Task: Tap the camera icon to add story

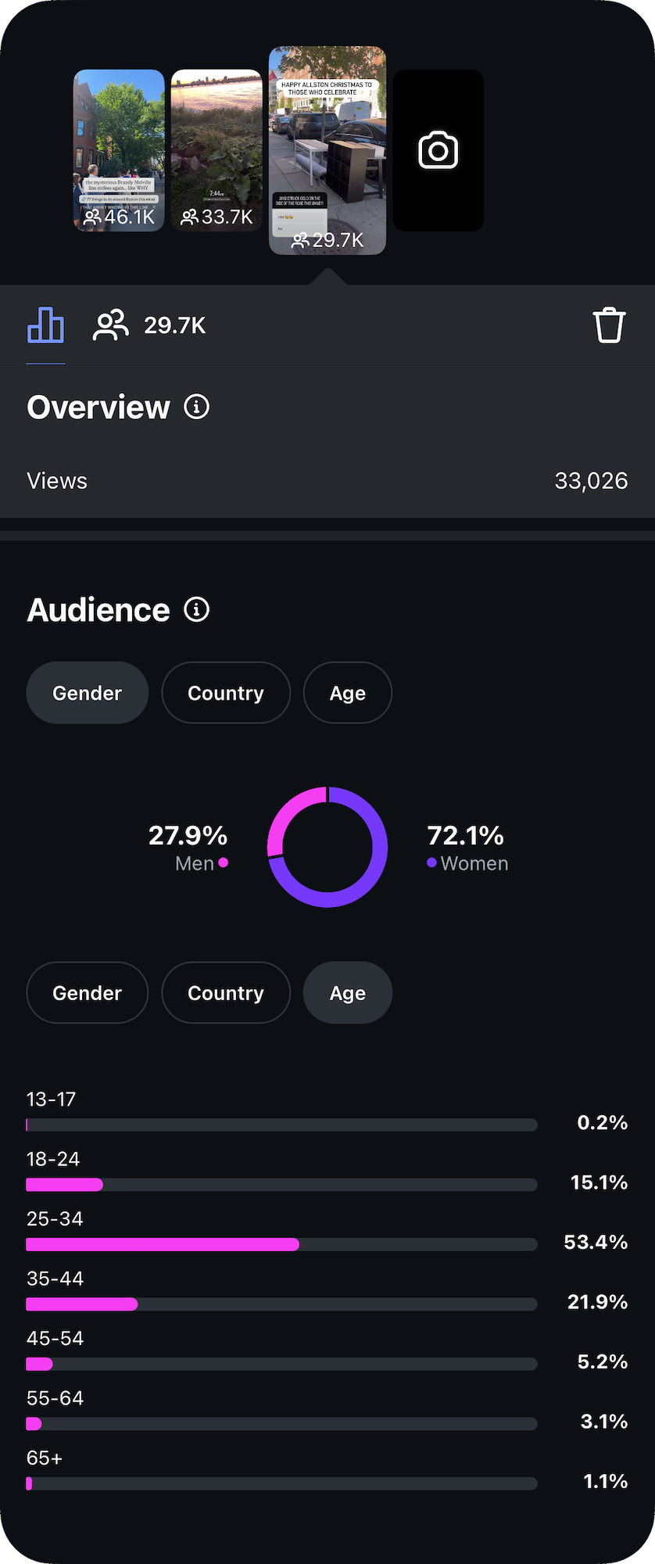Action: click(438, 150)
